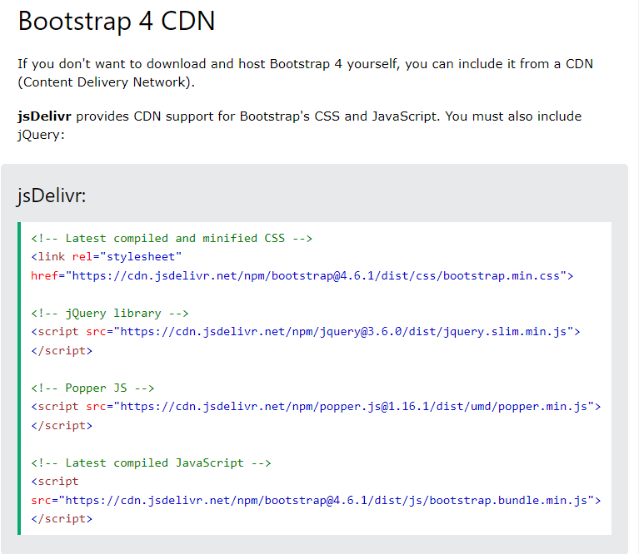
Task: Click the lone '<script' opening tag line
Action: (55, 482)
